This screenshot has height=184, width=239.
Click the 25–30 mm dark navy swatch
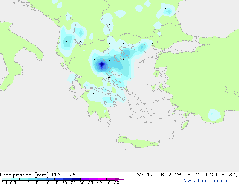click(76, 179)
